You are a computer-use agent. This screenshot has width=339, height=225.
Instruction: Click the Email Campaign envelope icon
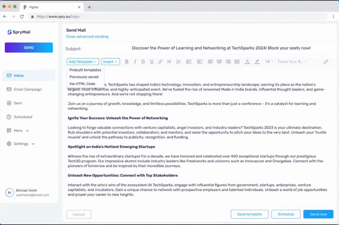click(x=9, y=89)
